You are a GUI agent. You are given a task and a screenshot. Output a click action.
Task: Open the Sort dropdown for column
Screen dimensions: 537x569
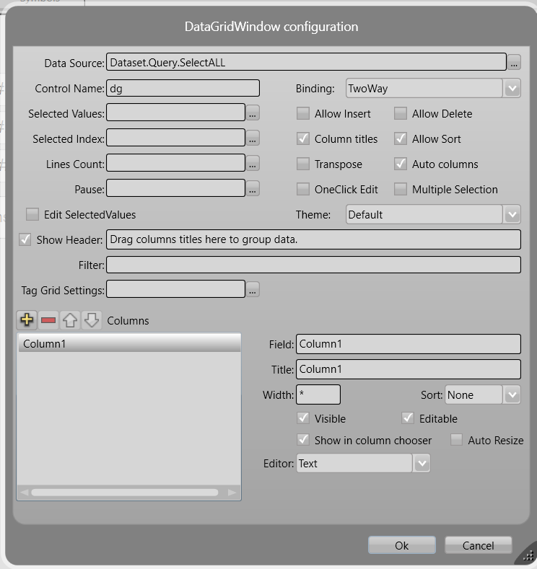pyautogui.click(x=512, y=395)
